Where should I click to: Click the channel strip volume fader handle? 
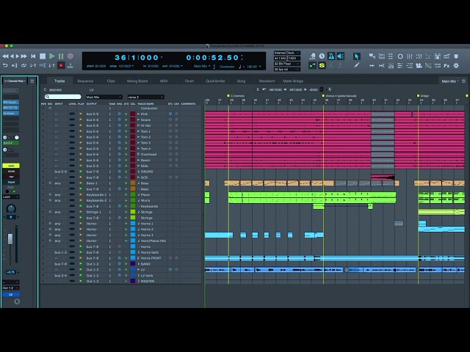(x=10, y=239)
